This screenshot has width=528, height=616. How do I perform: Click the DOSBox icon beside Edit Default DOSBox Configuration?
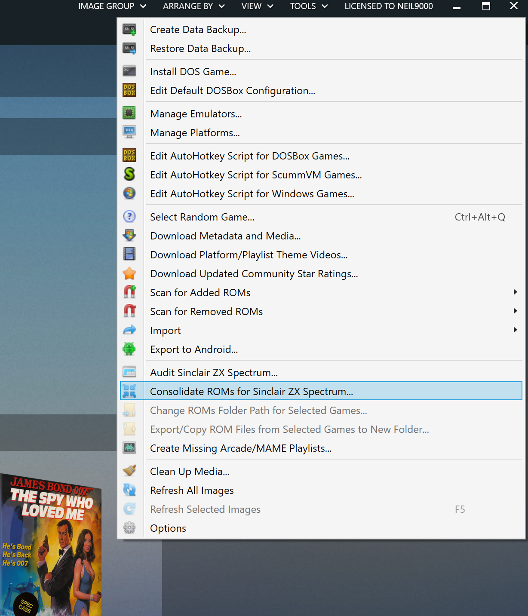click(129, 90)
